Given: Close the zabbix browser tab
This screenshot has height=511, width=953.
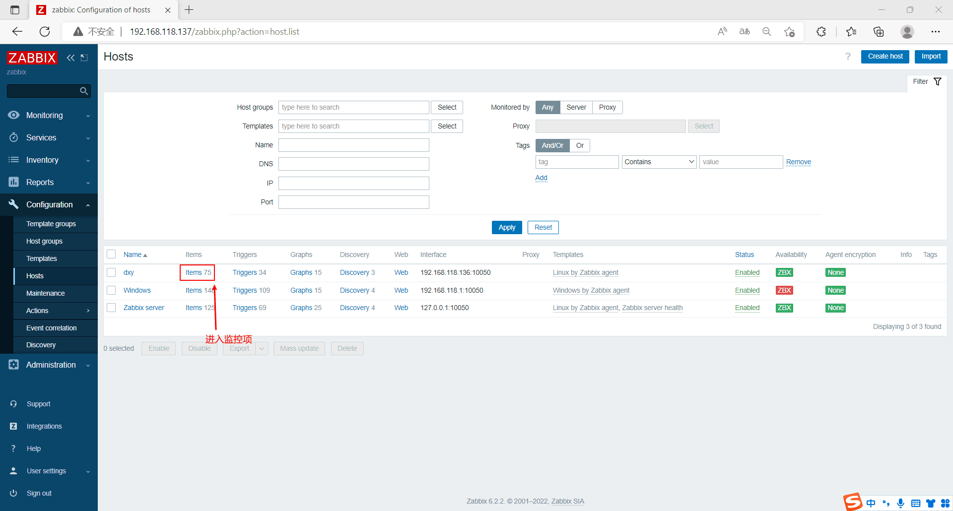Looking at the screenshot, I should tap(168, 10).
